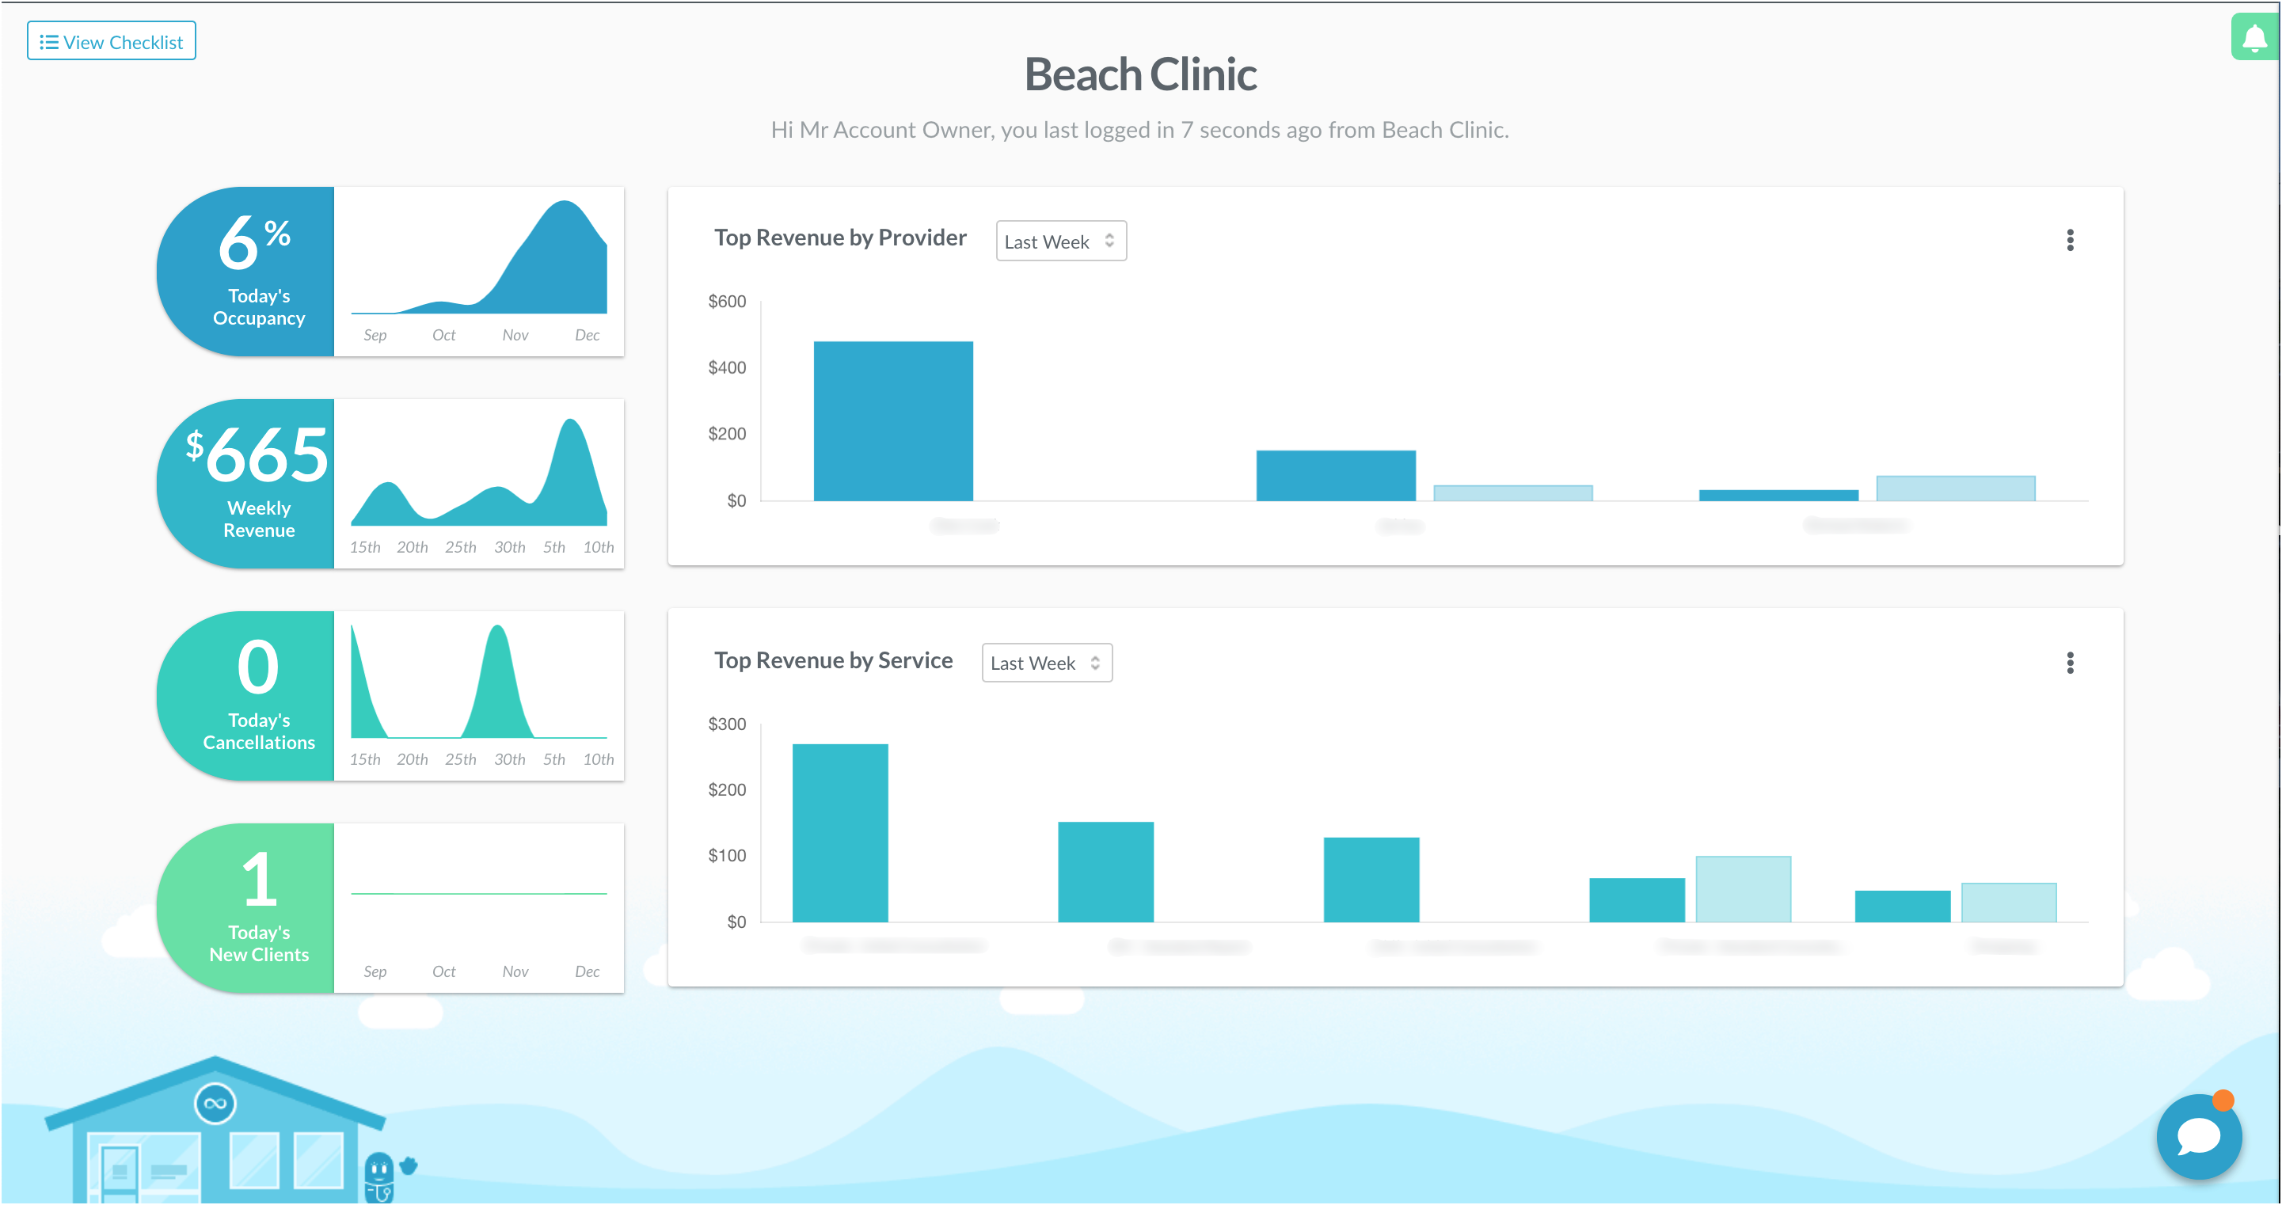2282x1205 pixels.
Task: Open Top Revenue by Provider period dropdown
Action: coord(1060,241)
